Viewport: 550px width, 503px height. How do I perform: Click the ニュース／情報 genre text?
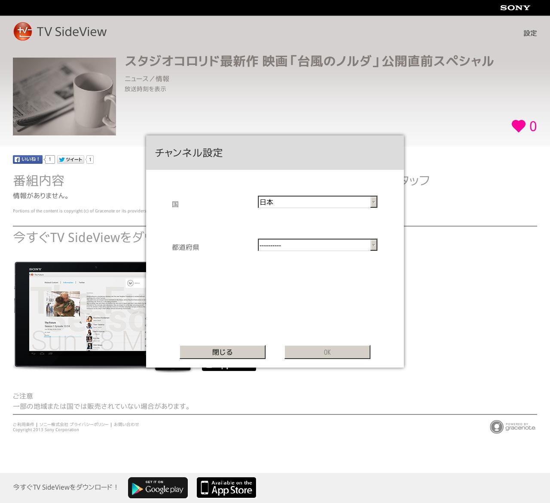click(147, 79)
